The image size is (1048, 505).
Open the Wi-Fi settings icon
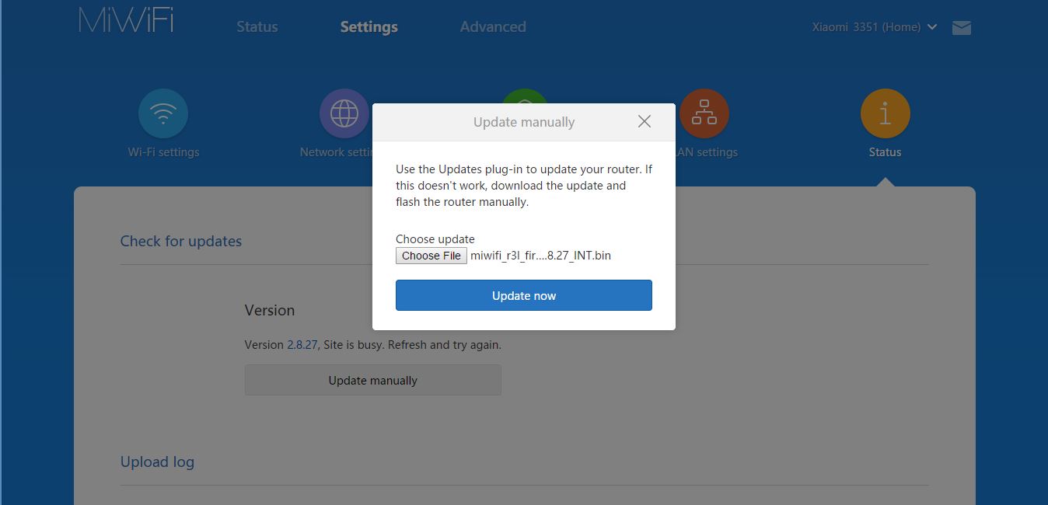click(x=163, y=114)
